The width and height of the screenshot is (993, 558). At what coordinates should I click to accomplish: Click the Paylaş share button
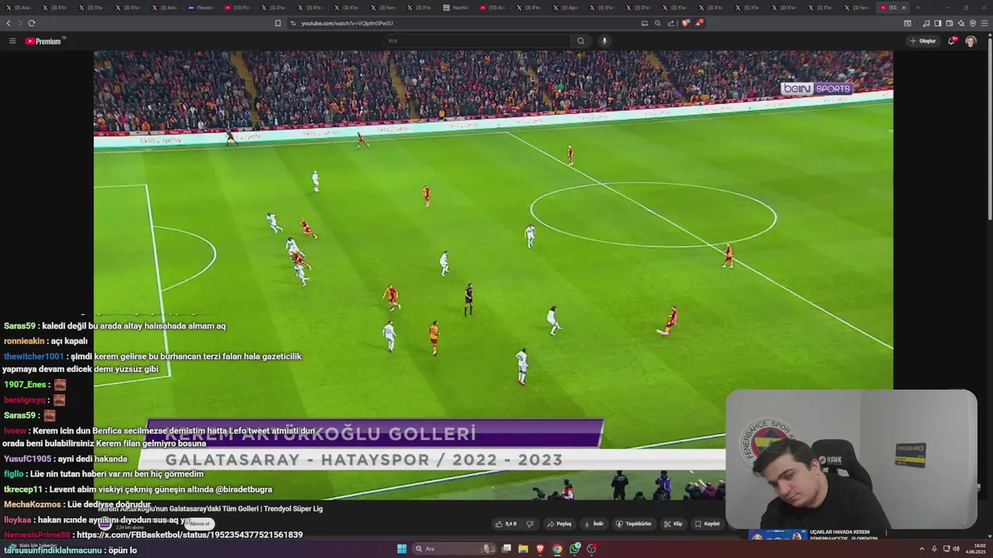point(559,524)
